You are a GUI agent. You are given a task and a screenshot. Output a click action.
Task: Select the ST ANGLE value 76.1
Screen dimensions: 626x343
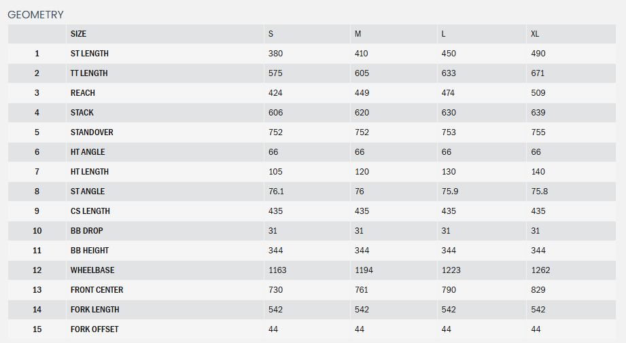click(x=276, y=192)
